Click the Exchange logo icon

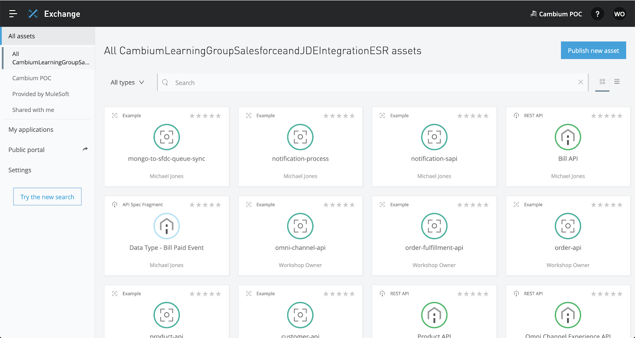[x=33, y=14]
